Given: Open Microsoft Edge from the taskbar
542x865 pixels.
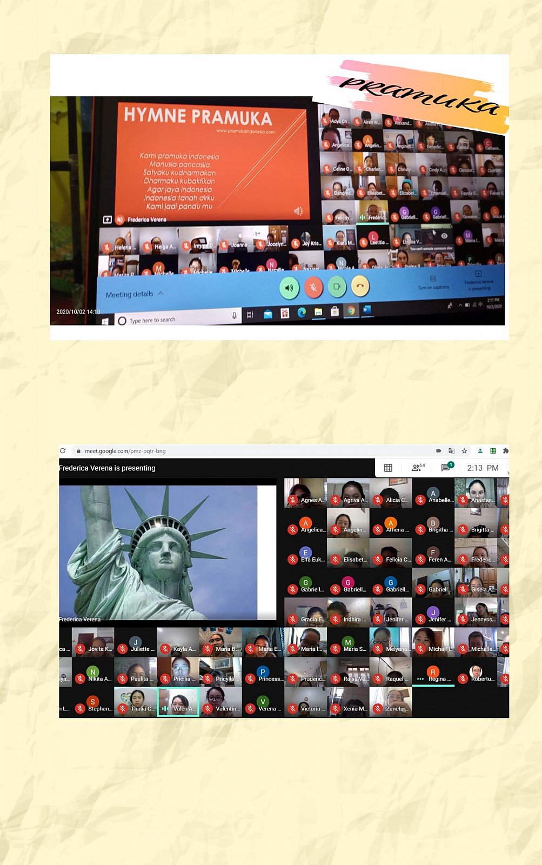Looking at the screenshot, I should click(x=302, y=312).
